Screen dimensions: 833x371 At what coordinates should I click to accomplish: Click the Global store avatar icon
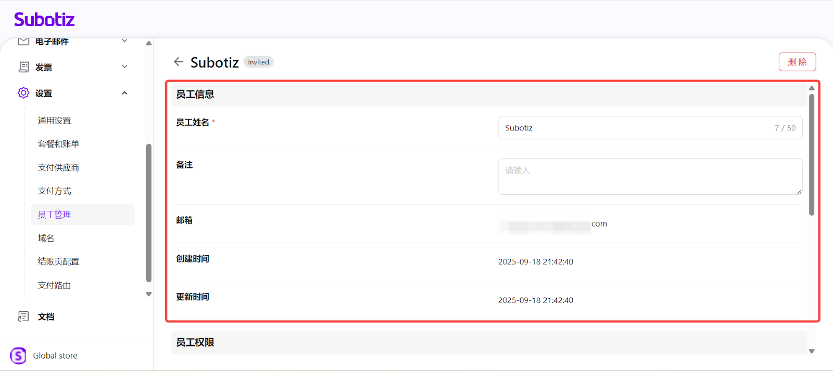pos(18,355)
